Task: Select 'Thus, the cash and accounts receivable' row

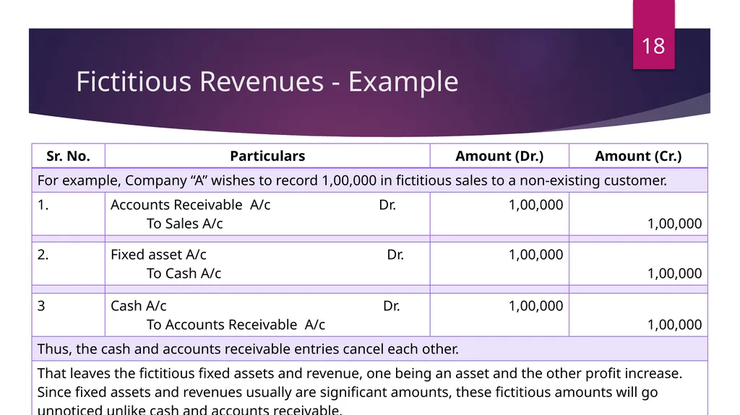Action: 370,349
